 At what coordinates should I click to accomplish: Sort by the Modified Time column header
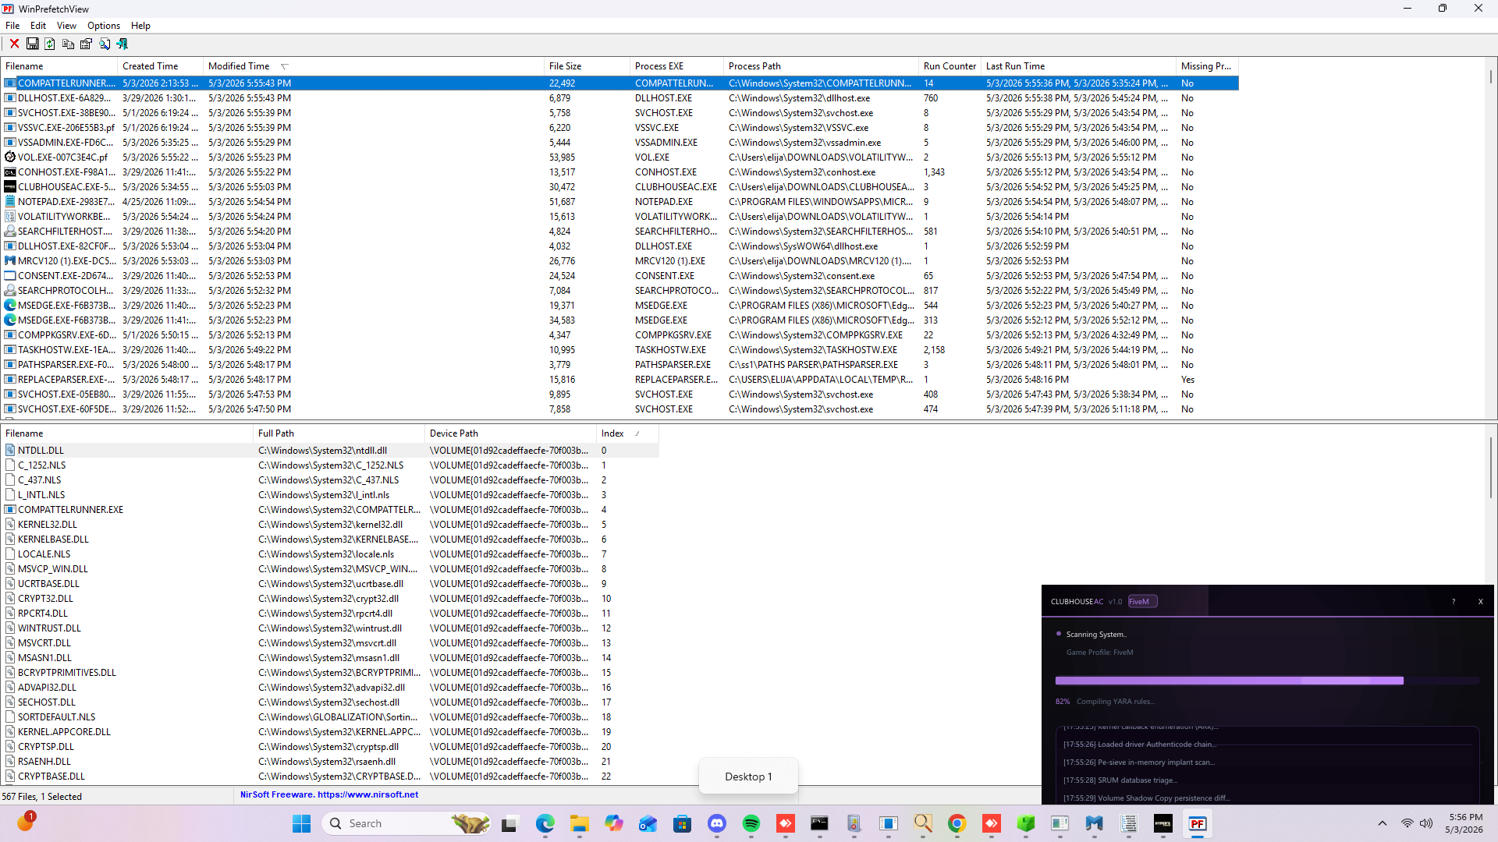(374, 66)
